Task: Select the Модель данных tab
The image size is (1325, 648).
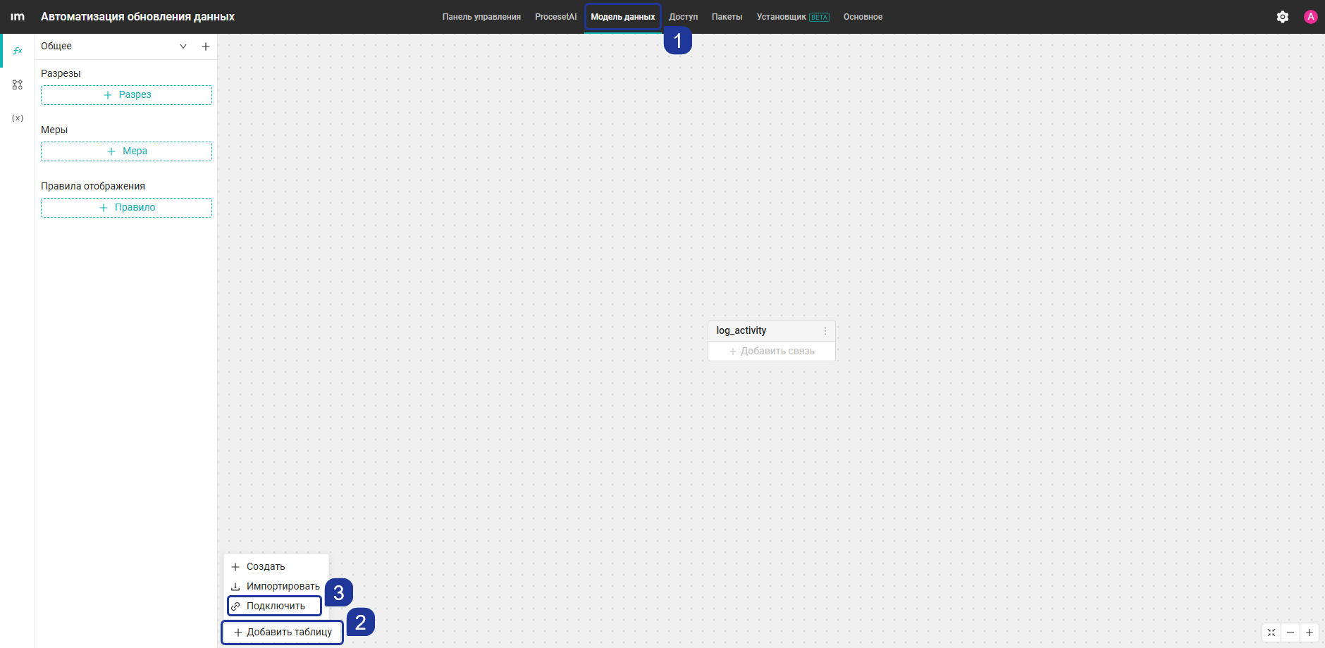Action: pos(623,17)
